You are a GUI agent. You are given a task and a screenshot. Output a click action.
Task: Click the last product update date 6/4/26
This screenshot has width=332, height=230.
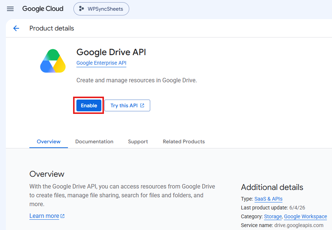point(297,208)
